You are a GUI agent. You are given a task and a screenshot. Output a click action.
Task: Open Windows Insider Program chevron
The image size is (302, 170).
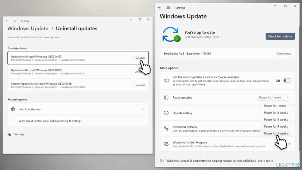(290, 144)
